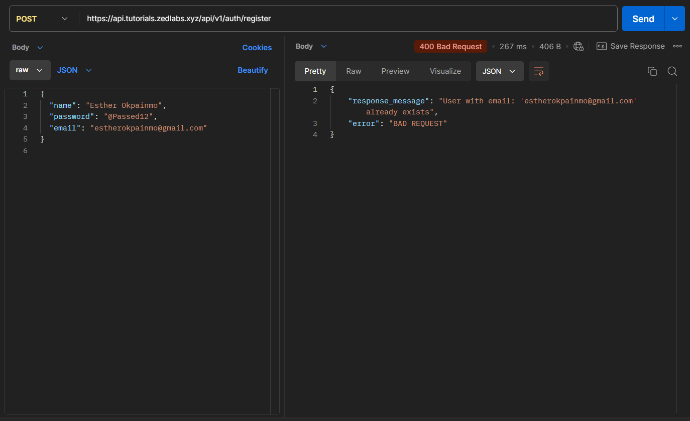Change the request body JSON language dropdown
The width and height of the screenshot is (690, 421).
[x=74, y=70]
